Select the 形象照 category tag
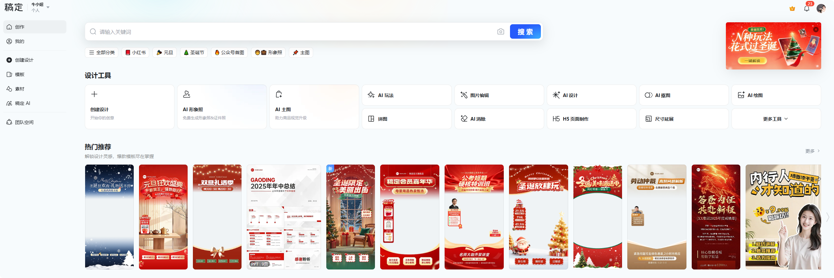 click(x=268, y=52)
